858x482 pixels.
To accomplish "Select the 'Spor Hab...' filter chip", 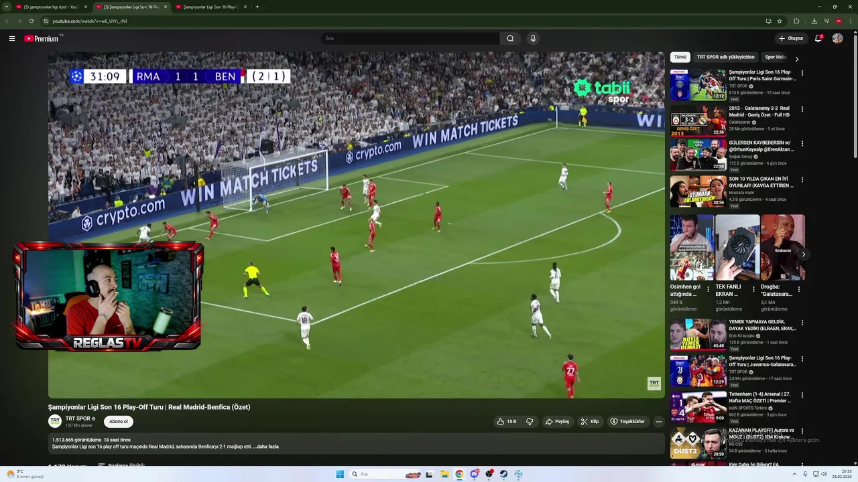I will coord(775,57).
